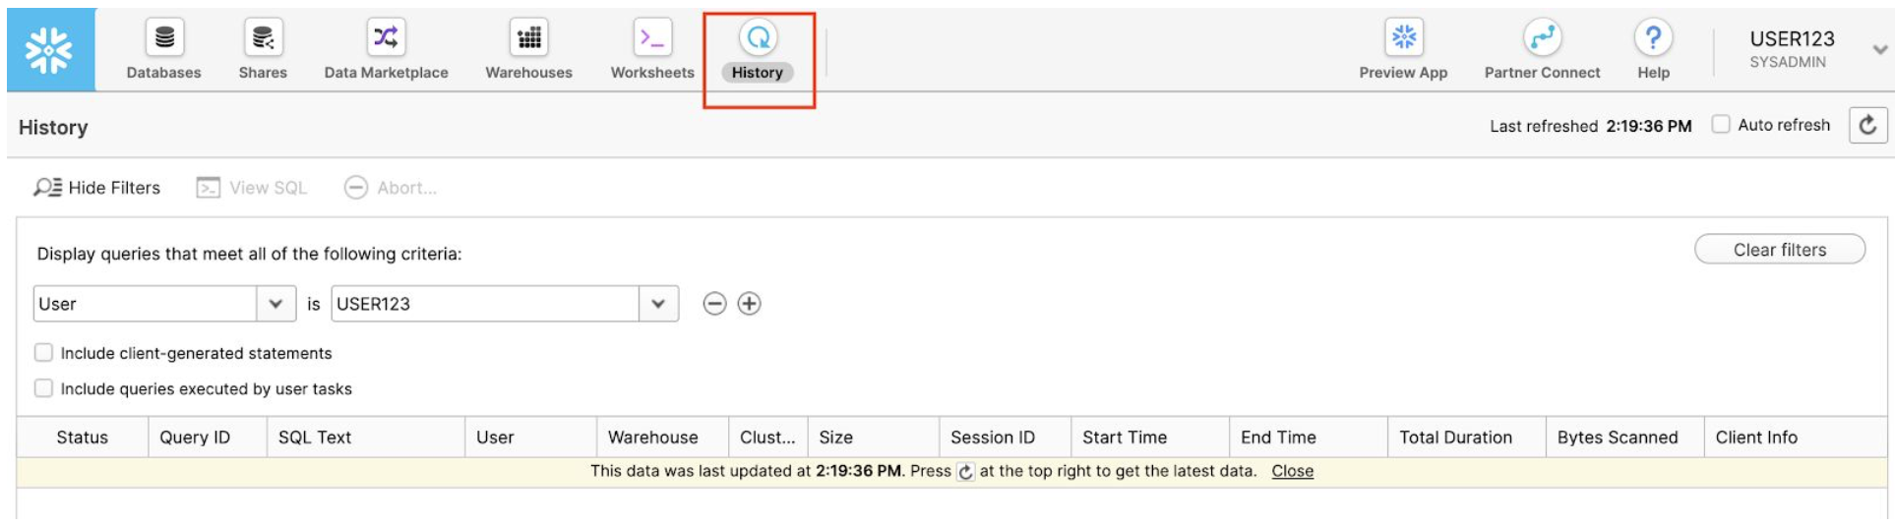This screenshot has width=1895, height=527.
Task: Open the Warehouses page
Action: point(528,49)
